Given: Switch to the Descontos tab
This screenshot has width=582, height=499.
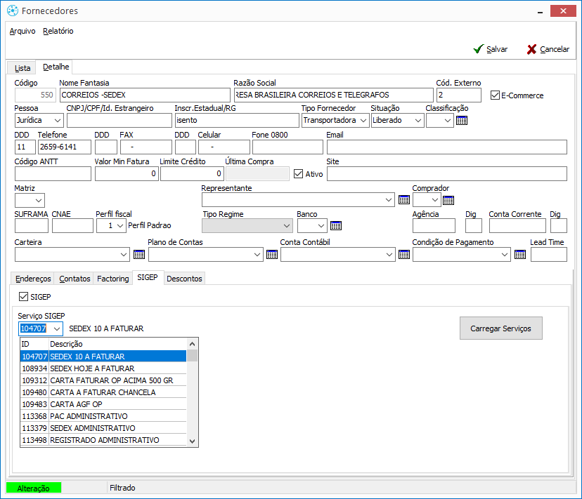Looking at the screenshot, I should 184,279.
